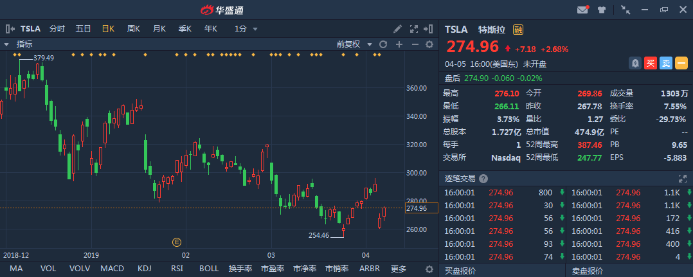
Task: Switch to the 分时 intraday tab
Action: coord(57,29)
